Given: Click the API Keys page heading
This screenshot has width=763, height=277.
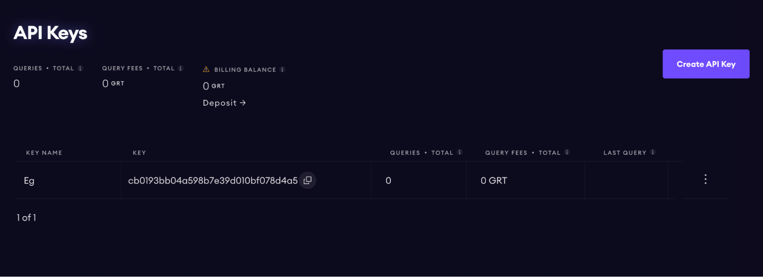Looking at the screenshot, I should (50, 33).
